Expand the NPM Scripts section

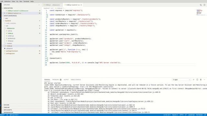click(x=8, y=110)
